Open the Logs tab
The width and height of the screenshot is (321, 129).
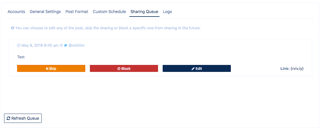pos(167,12)
